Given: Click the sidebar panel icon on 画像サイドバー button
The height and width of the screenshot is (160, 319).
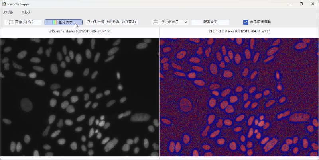Looking at the screenshot, I should (x=11, y=22).
